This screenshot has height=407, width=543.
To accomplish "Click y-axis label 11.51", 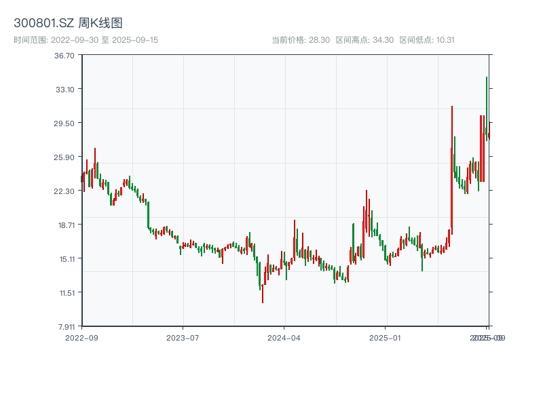I will tap(67, 293).
